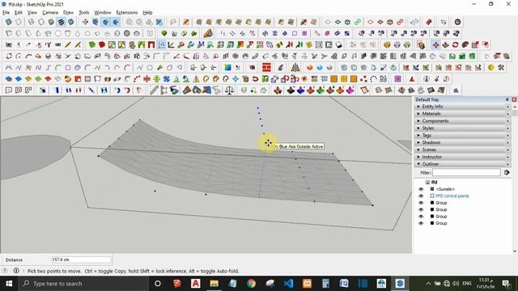
Task: Click the magenta terrain icon in the bottom toolbar
Action: click(x=350, y=90)
